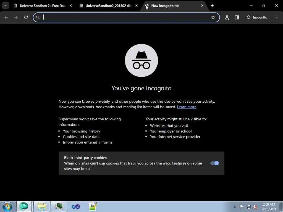Open the clock showing 2:00 AM
283x212 pixels.
(269, 206)
